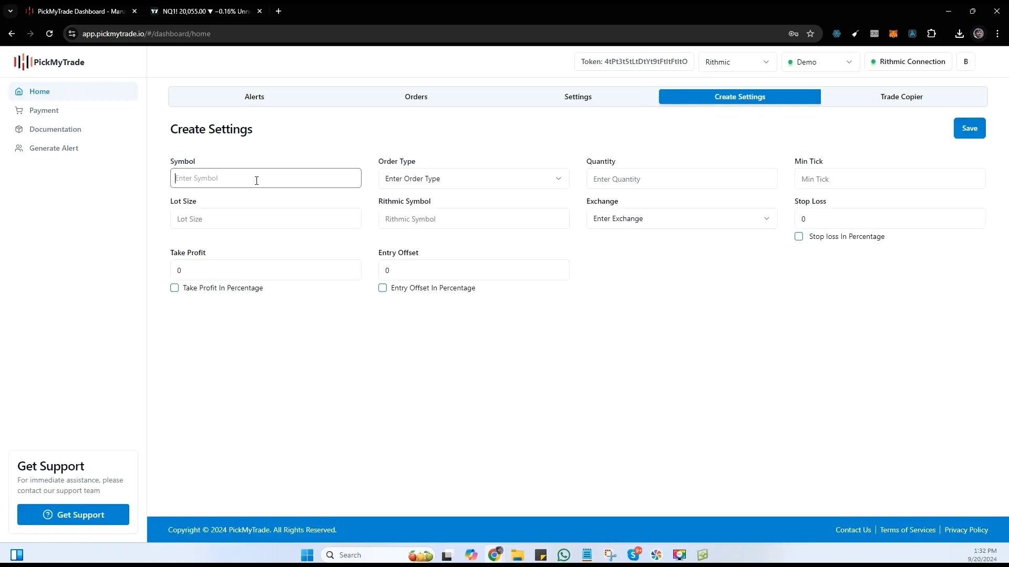Switch to the Orders tab
Screen dimensions: 1009x567
tap(416, 96)
